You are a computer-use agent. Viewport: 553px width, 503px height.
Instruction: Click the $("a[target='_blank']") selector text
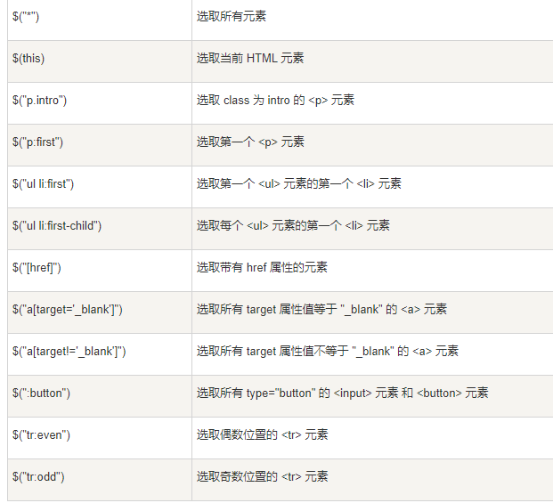tap(67, 309)
